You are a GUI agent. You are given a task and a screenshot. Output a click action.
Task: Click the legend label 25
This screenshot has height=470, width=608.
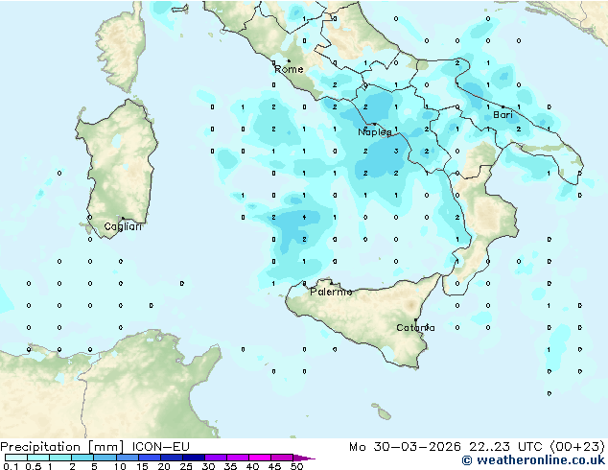tap(186, 466)
